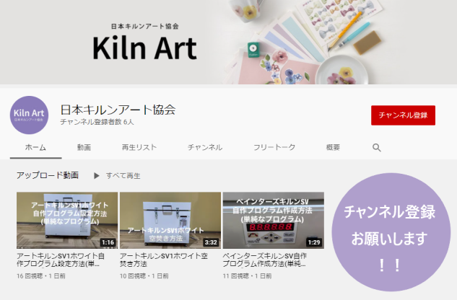This screenshot has width=457, height=300.
Task: Switch to the 動画 tab
Action: [x=84, y=147]
